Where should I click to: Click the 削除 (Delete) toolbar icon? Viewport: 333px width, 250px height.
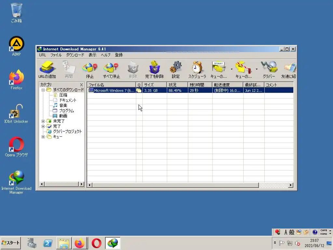[x=133, y=69]
